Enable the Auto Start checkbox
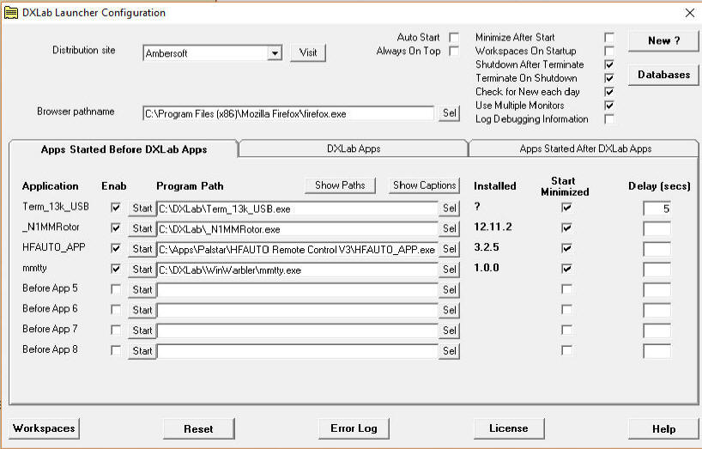The image size is (702, 449). click(454, 38)
